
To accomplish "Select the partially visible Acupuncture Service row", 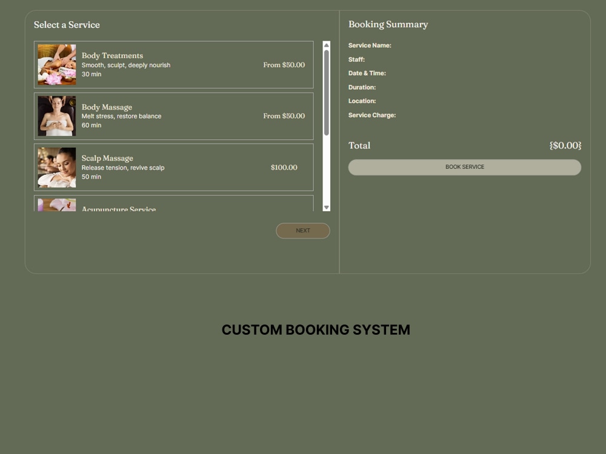I will (x=173, y=203).
